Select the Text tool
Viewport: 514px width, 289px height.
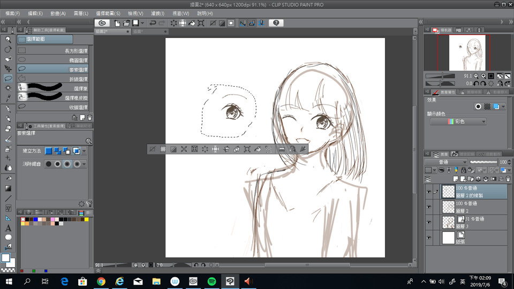[x=8, y=228]
